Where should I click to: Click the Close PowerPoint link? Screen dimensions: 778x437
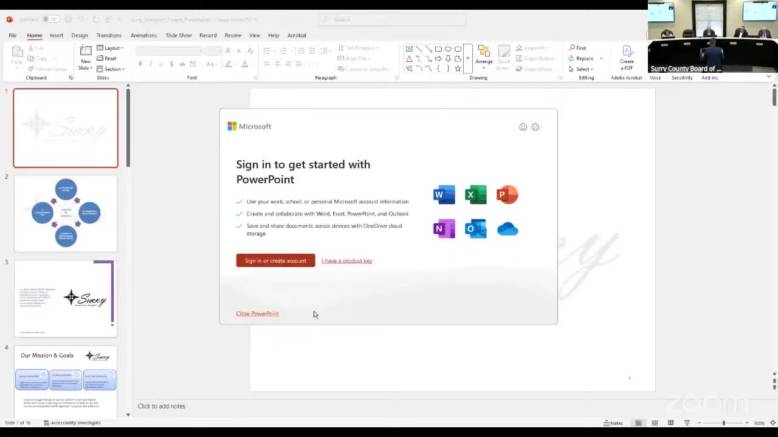point(257,314)
